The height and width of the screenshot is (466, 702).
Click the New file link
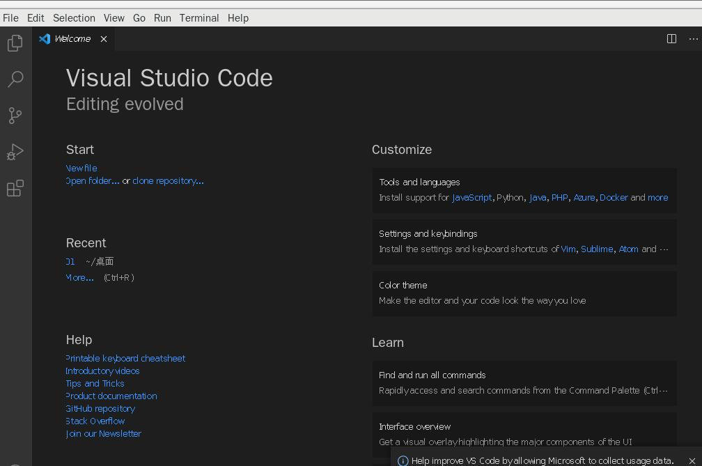tap(81, 168)
